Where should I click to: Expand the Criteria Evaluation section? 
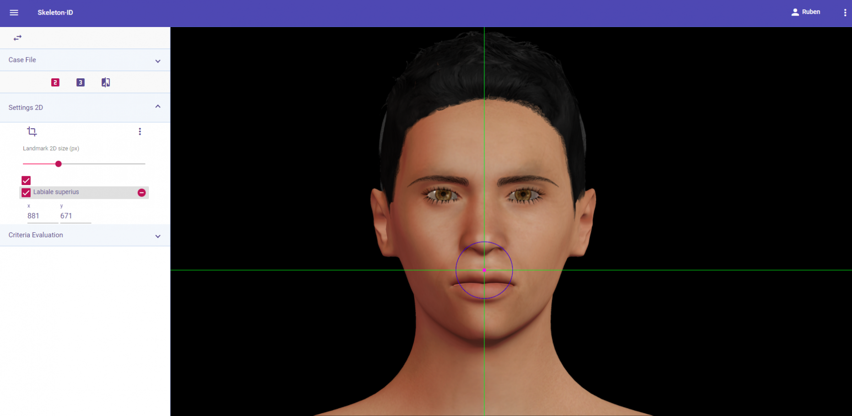tap(157, 236)
